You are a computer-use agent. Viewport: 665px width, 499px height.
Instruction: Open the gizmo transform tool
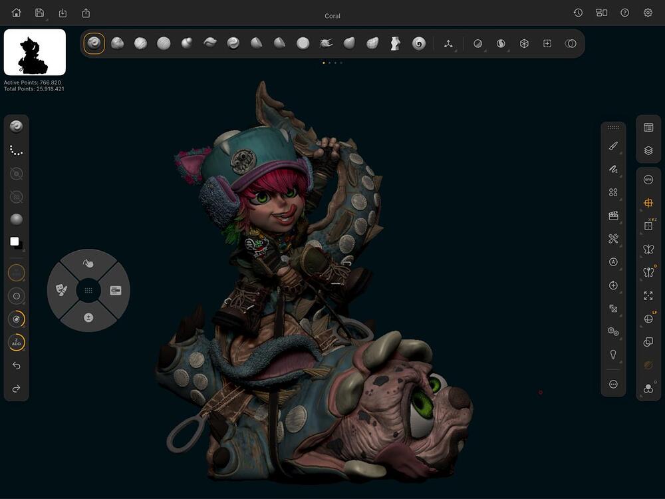448,43
